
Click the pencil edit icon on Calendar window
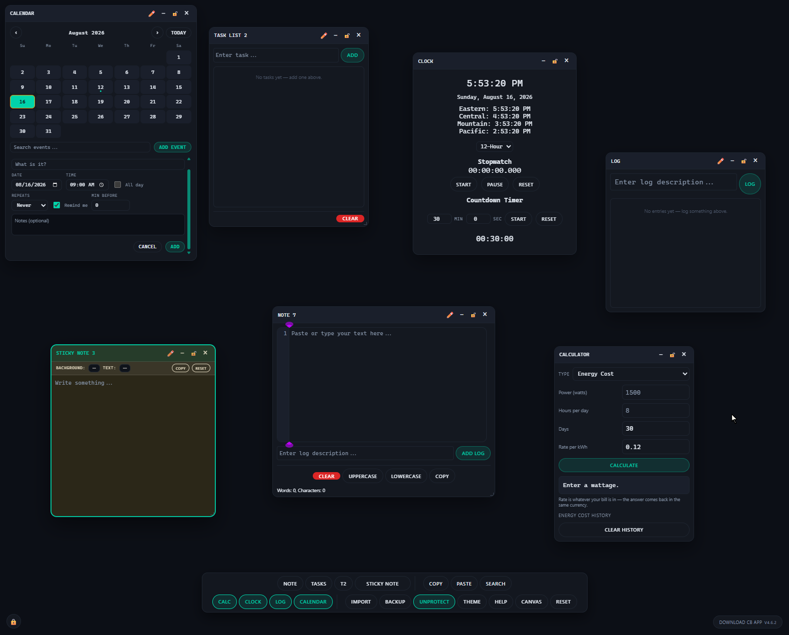click(152, 13)
